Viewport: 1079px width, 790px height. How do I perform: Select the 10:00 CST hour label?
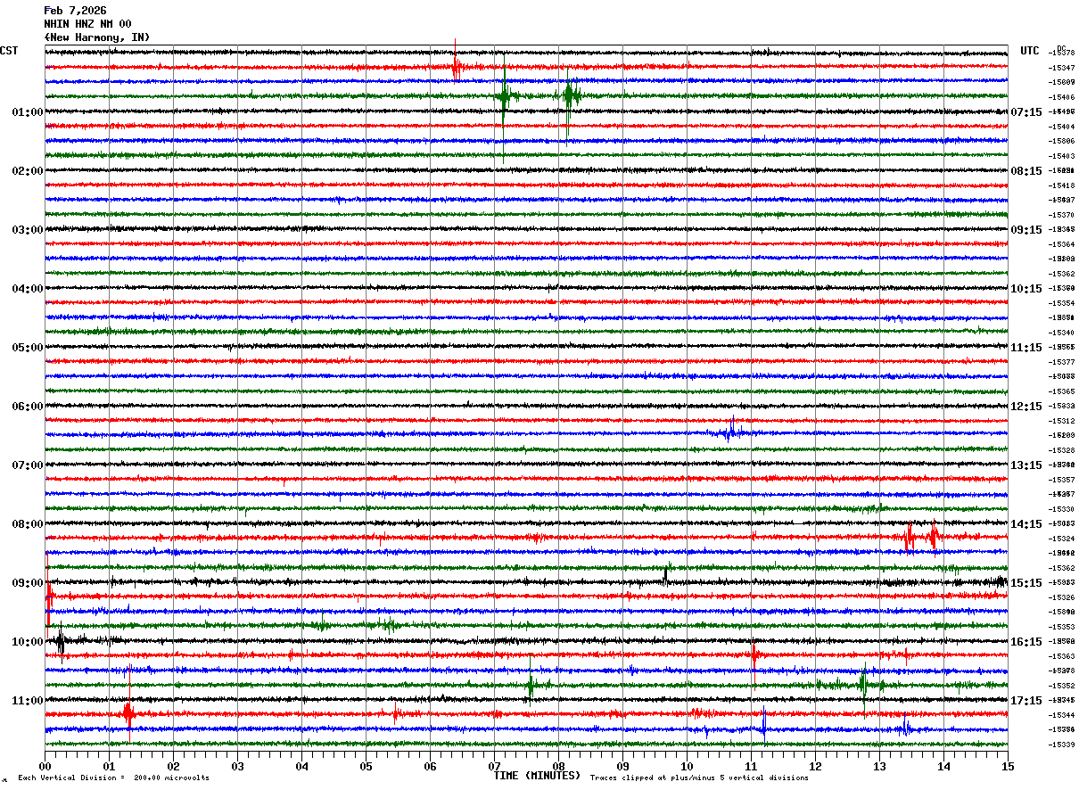point(28,642)
